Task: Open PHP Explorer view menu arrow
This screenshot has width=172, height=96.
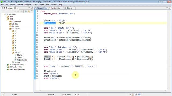Action: tap(32, 11)
